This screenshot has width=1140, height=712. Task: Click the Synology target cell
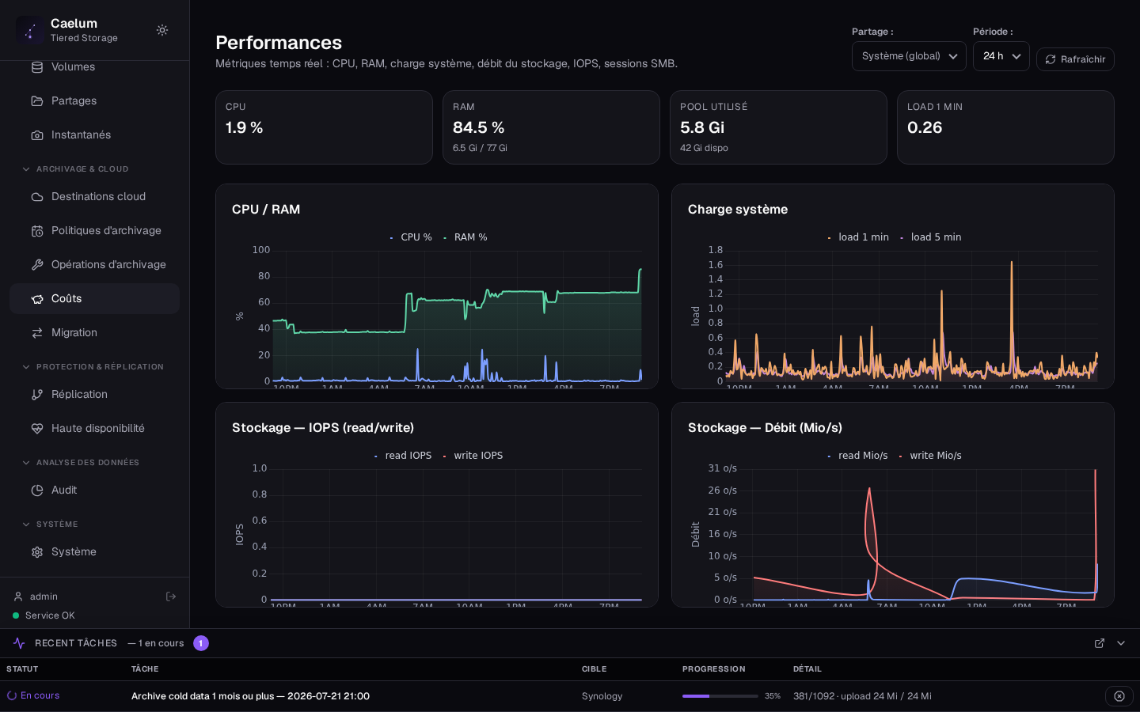[x=602, y=696]
